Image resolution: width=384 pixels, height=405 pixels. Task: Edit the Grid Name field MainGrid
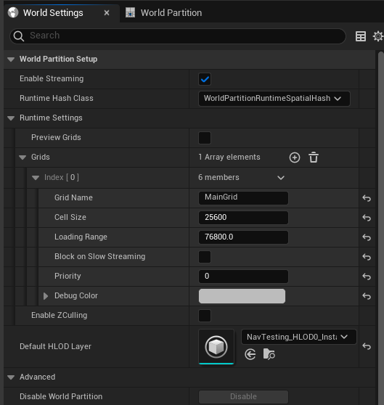pyautogui.click(x=243, y=198)
